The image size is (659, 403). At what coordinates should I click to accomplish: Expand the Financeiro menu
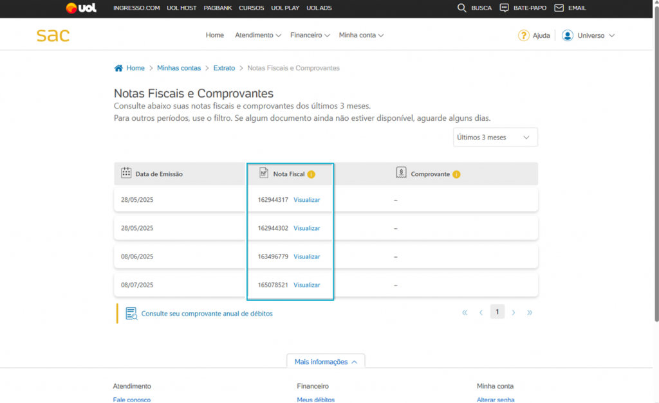pyautogui.click(x=310, y=35)
